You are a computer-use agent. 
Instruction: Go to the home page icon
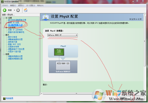coord(26,10)
